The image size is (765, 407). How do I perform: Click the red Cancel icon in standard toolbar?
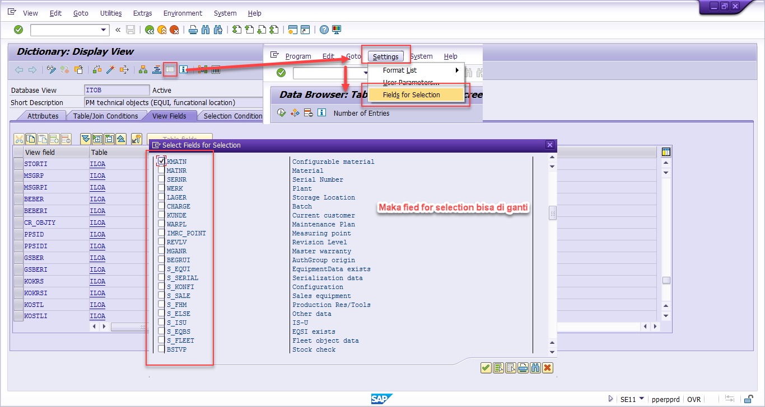pos(174,30)
